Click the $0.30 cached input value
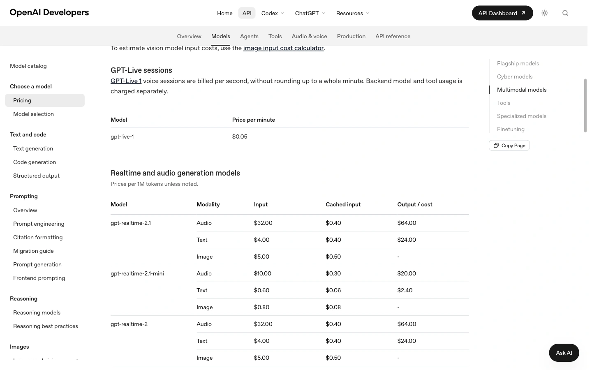This screenshot has width=592, height=370. coord(333,273)
